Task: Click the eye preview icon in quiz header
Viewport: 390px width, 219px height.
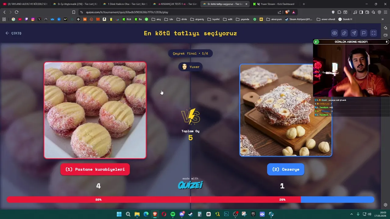Action: [335, 33]
